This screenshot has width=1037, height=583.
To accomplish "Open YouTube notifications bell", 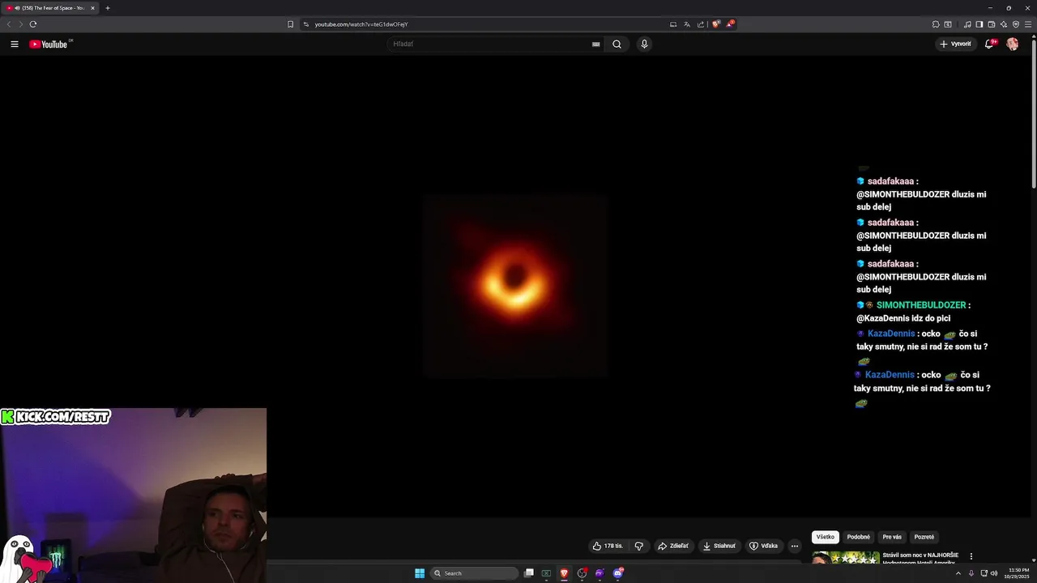I will 989,44.
